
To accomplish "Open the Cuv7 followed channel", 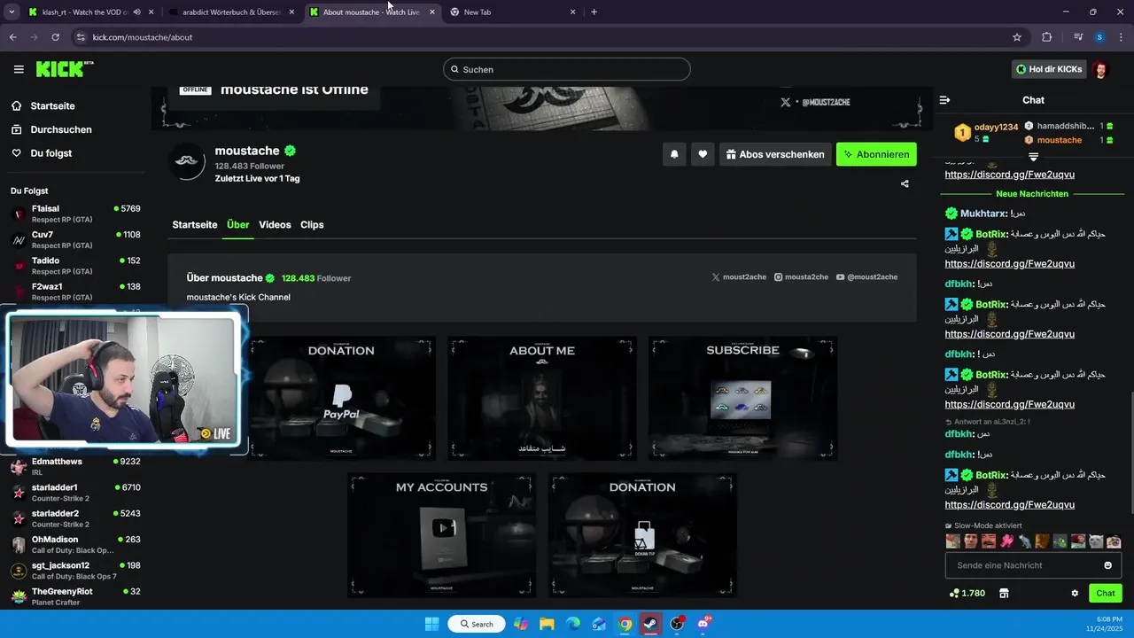I will coord(75,239).
